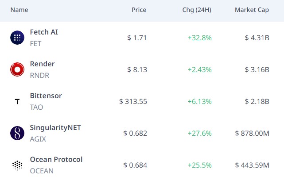
Task: Open the Render name link
Action: pos(42,64)
